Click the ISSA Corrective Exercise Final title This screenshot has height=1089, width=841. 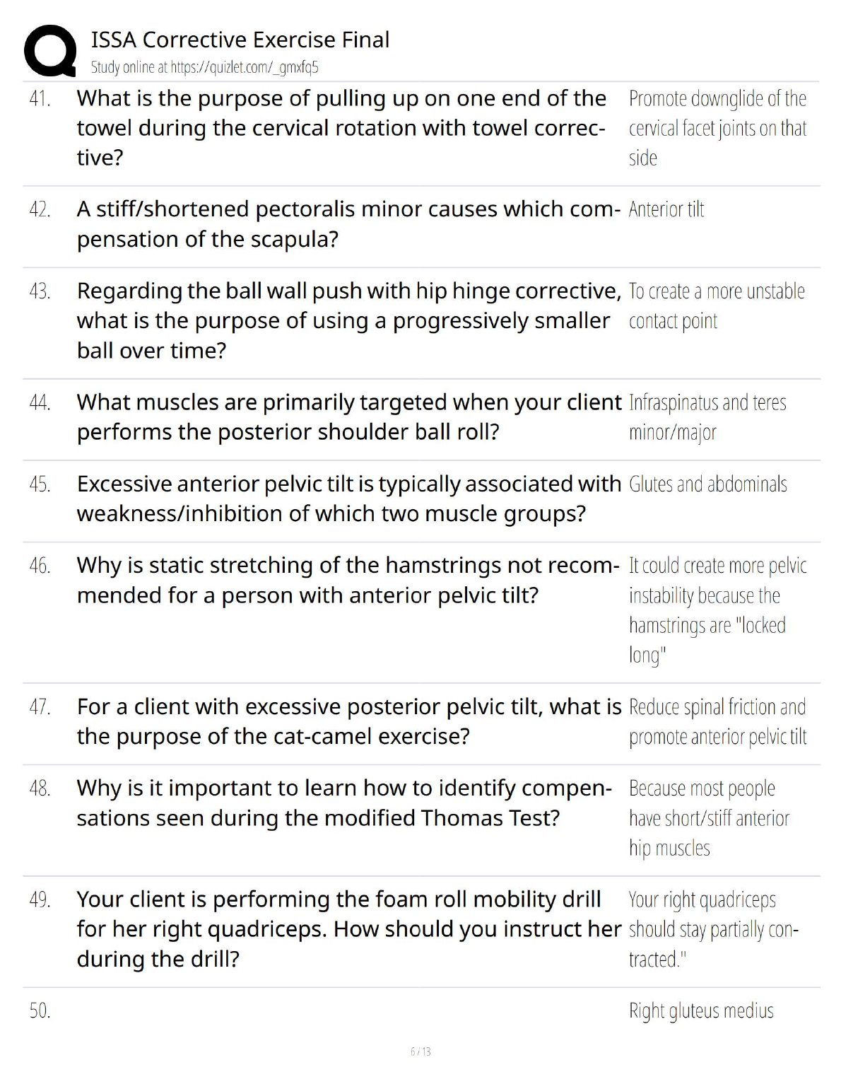pos(240,40)
